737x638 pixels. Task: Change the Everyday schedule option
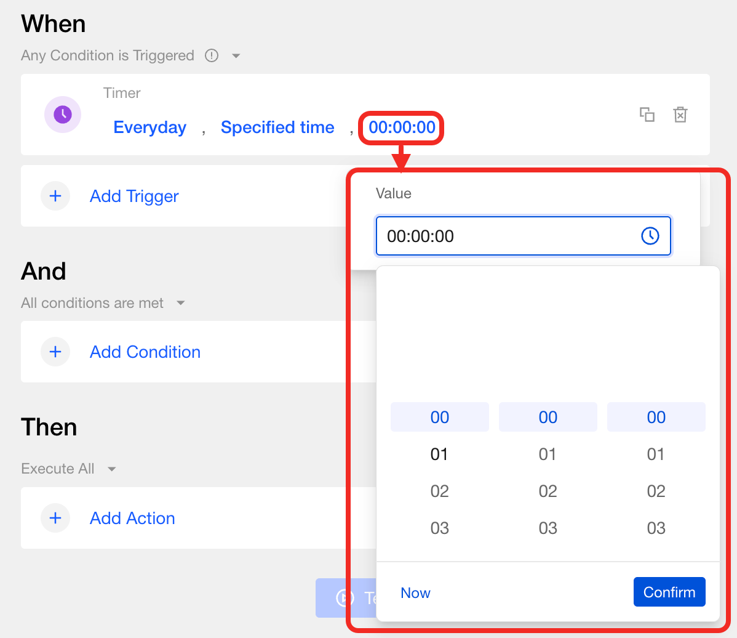(149, 127)
